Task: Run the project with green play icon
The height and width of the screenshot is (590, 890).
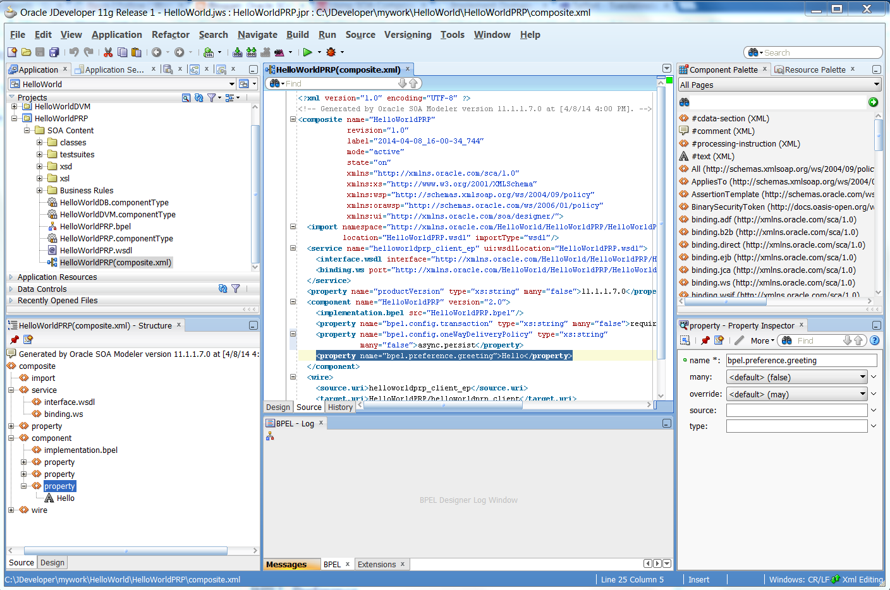Action: pyautogui.click(x=307, y=52)
